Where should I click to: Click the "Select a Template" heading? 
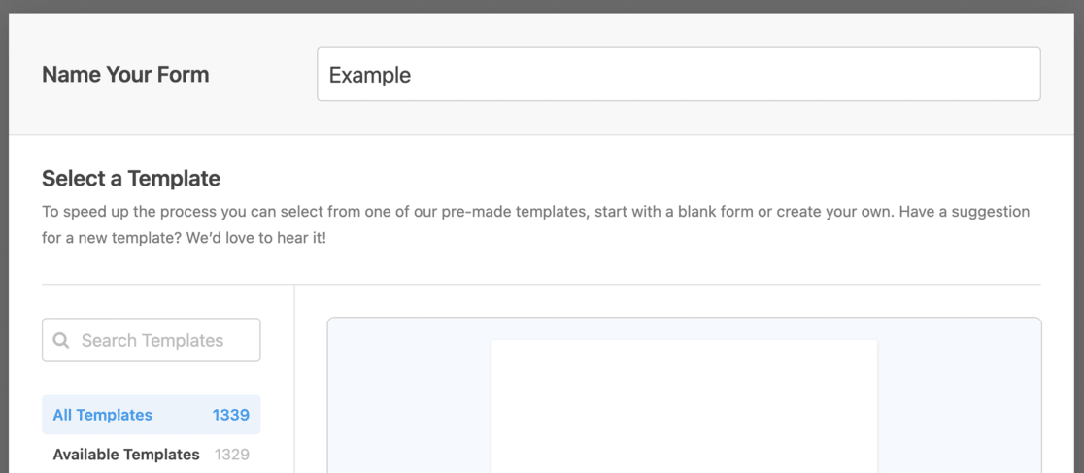click(x=131, y=179)
